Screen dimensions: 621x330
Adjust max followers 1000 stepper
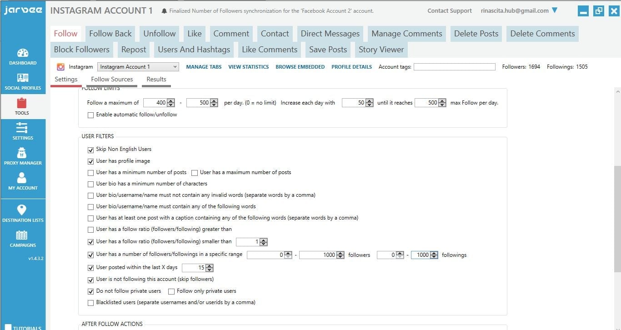341,255
